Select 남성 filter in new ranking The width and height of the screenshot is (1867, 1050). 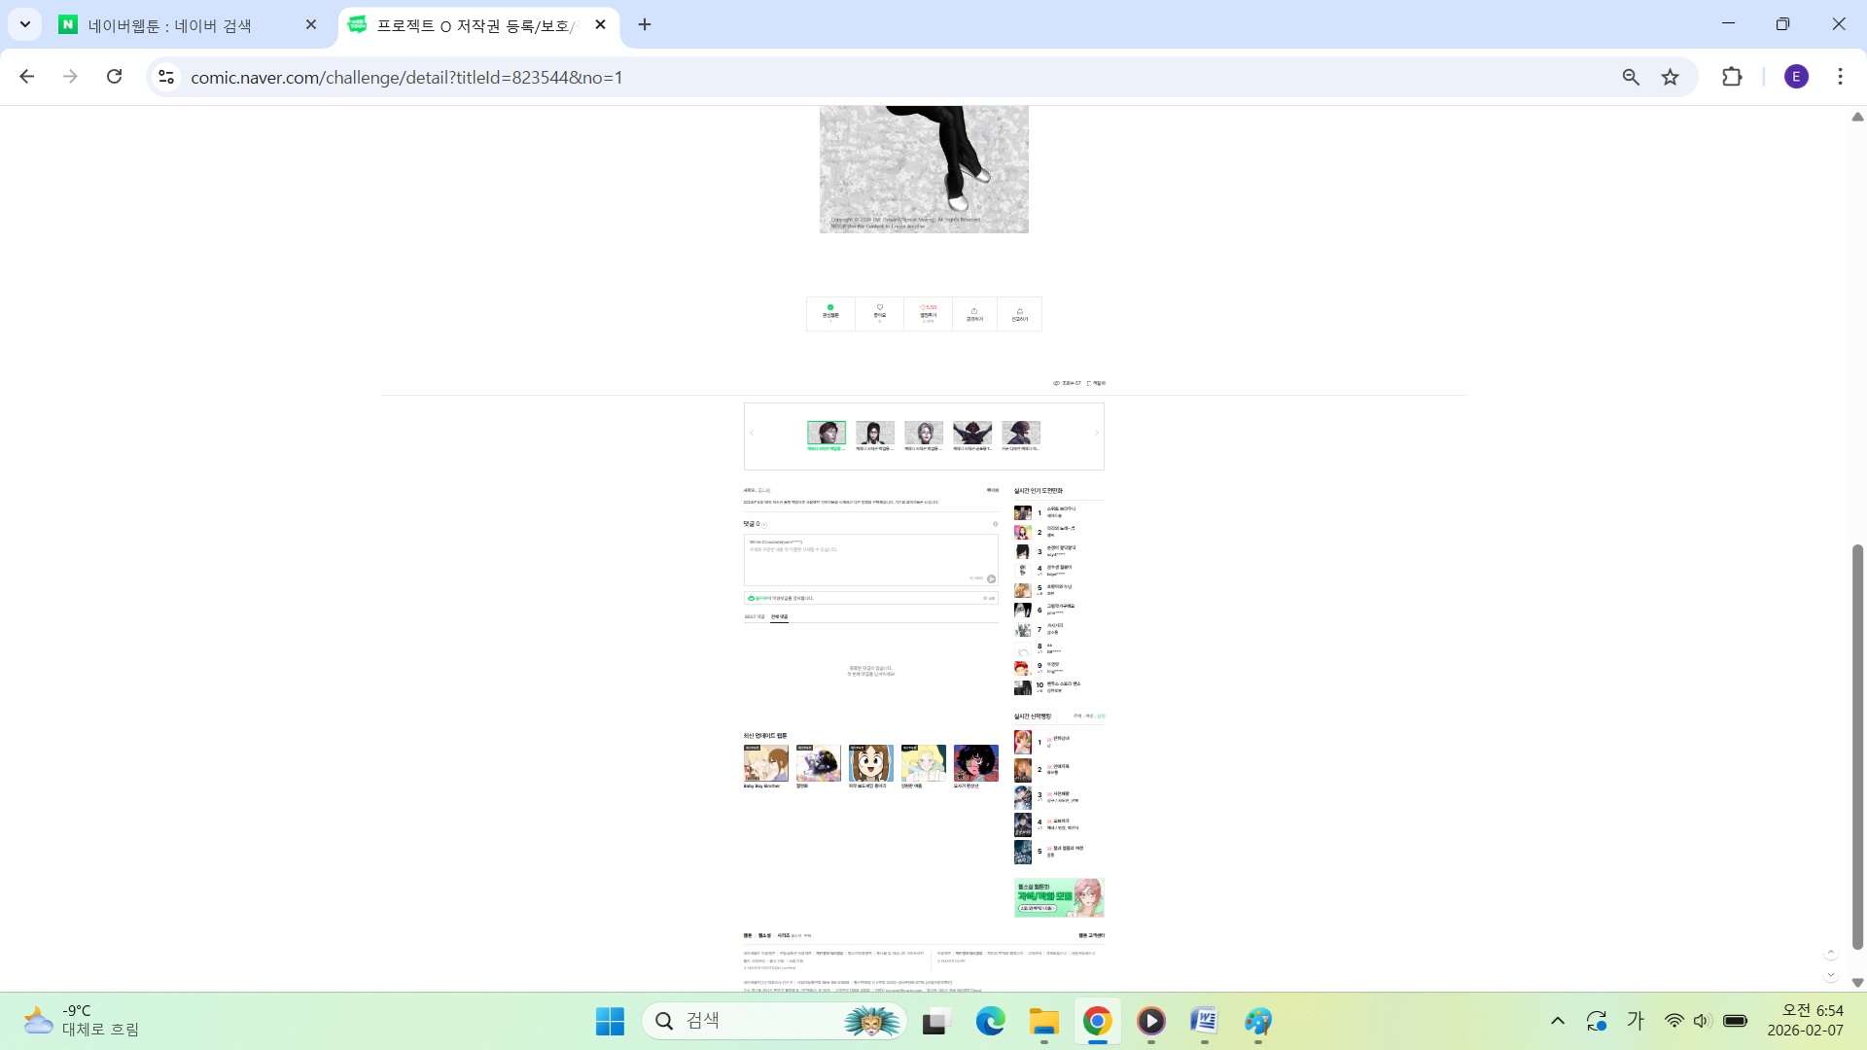1101,716
